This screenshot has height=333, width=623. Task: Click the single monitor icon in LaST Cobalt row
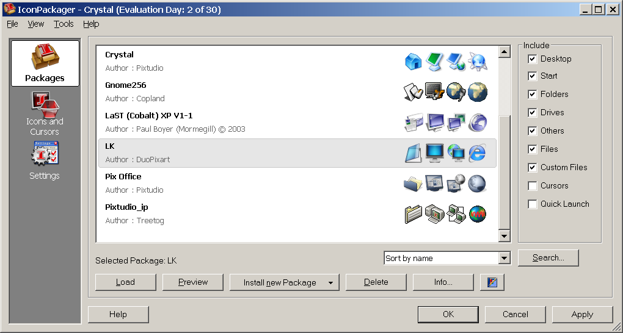434,122
